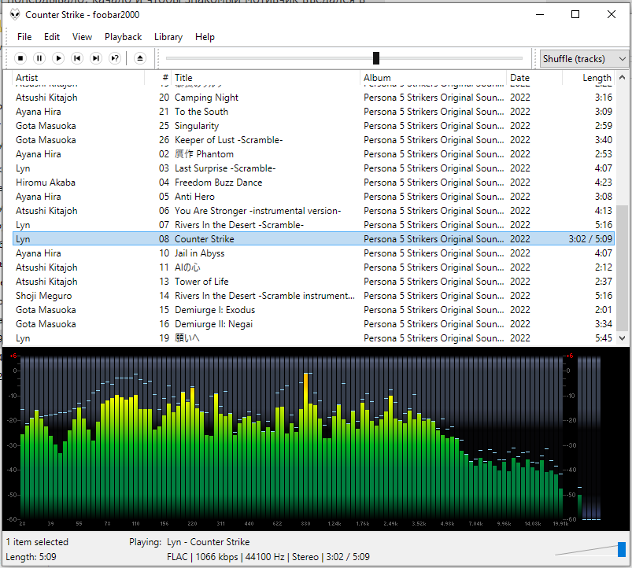The image size is (632, 568).
Task: Select the track Jail in Abyss
Action: coord(313,253)
